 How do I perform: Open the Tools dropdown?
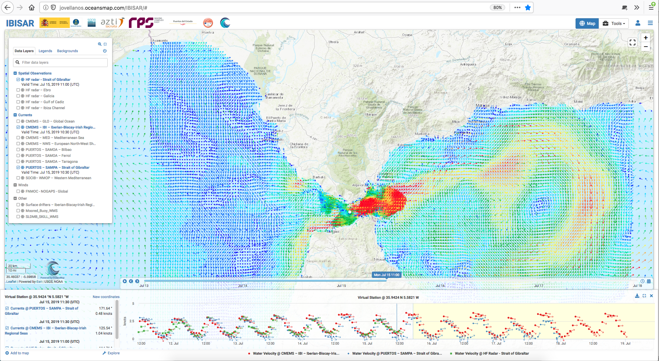614,23
